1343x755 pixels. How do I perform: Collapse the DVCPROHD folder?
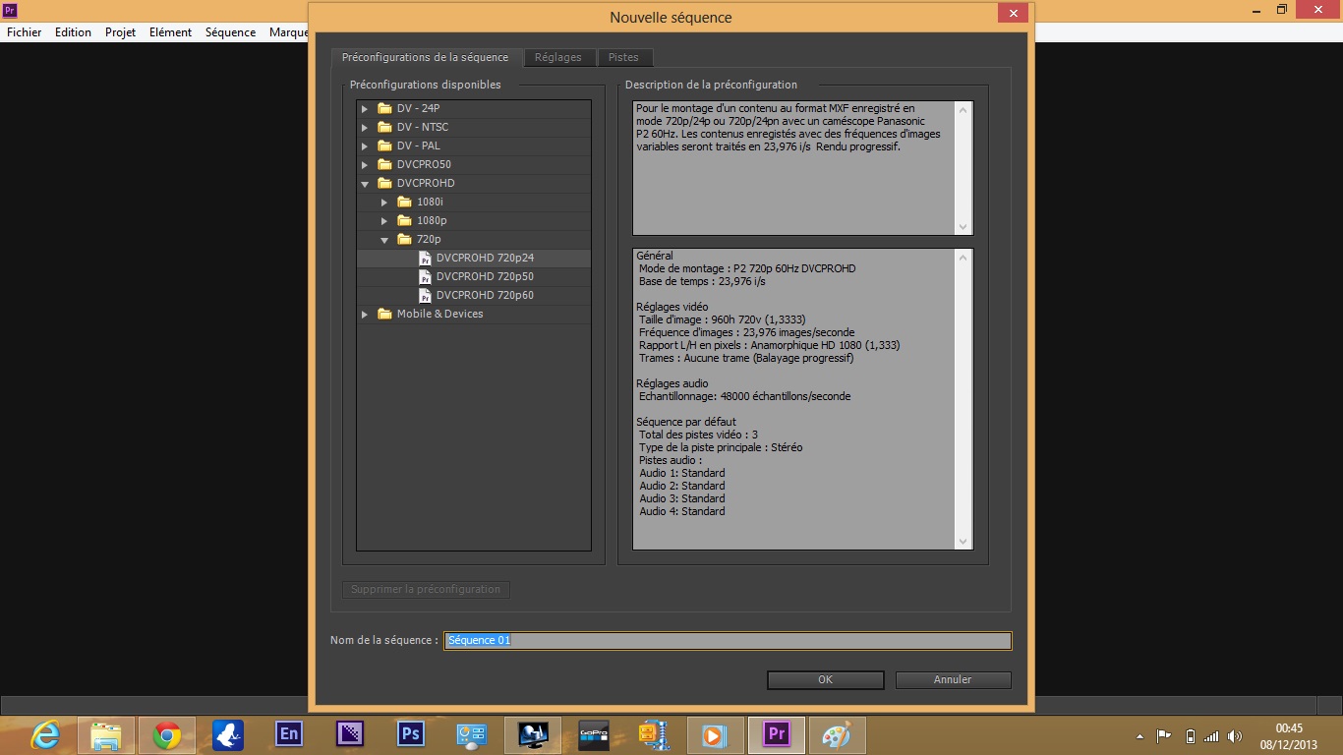365,184
